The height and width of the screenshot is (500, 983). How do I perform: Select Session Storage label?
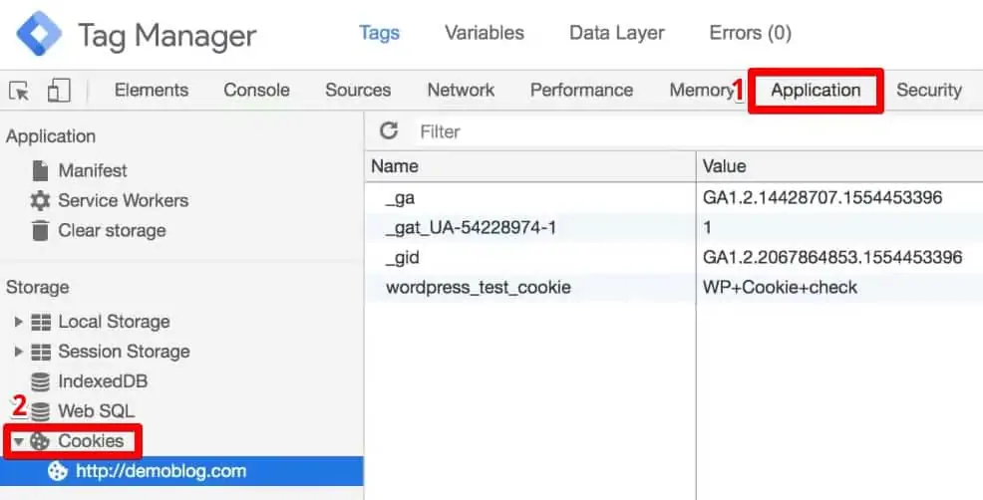pos(125,353)
